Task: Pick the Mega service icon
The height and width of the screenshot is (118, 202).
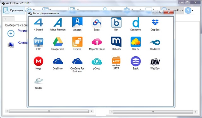Action: coord(39,61)
